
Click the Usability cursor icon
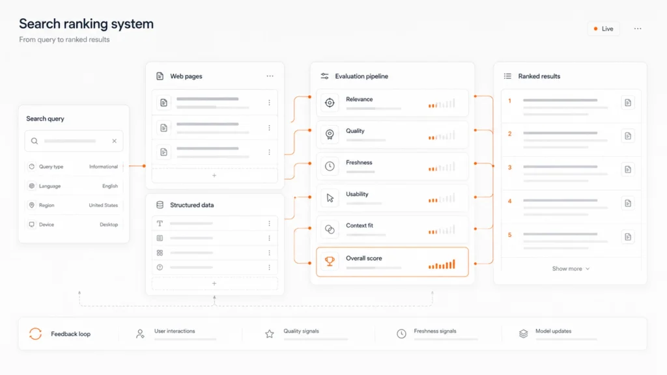point(330,198)
